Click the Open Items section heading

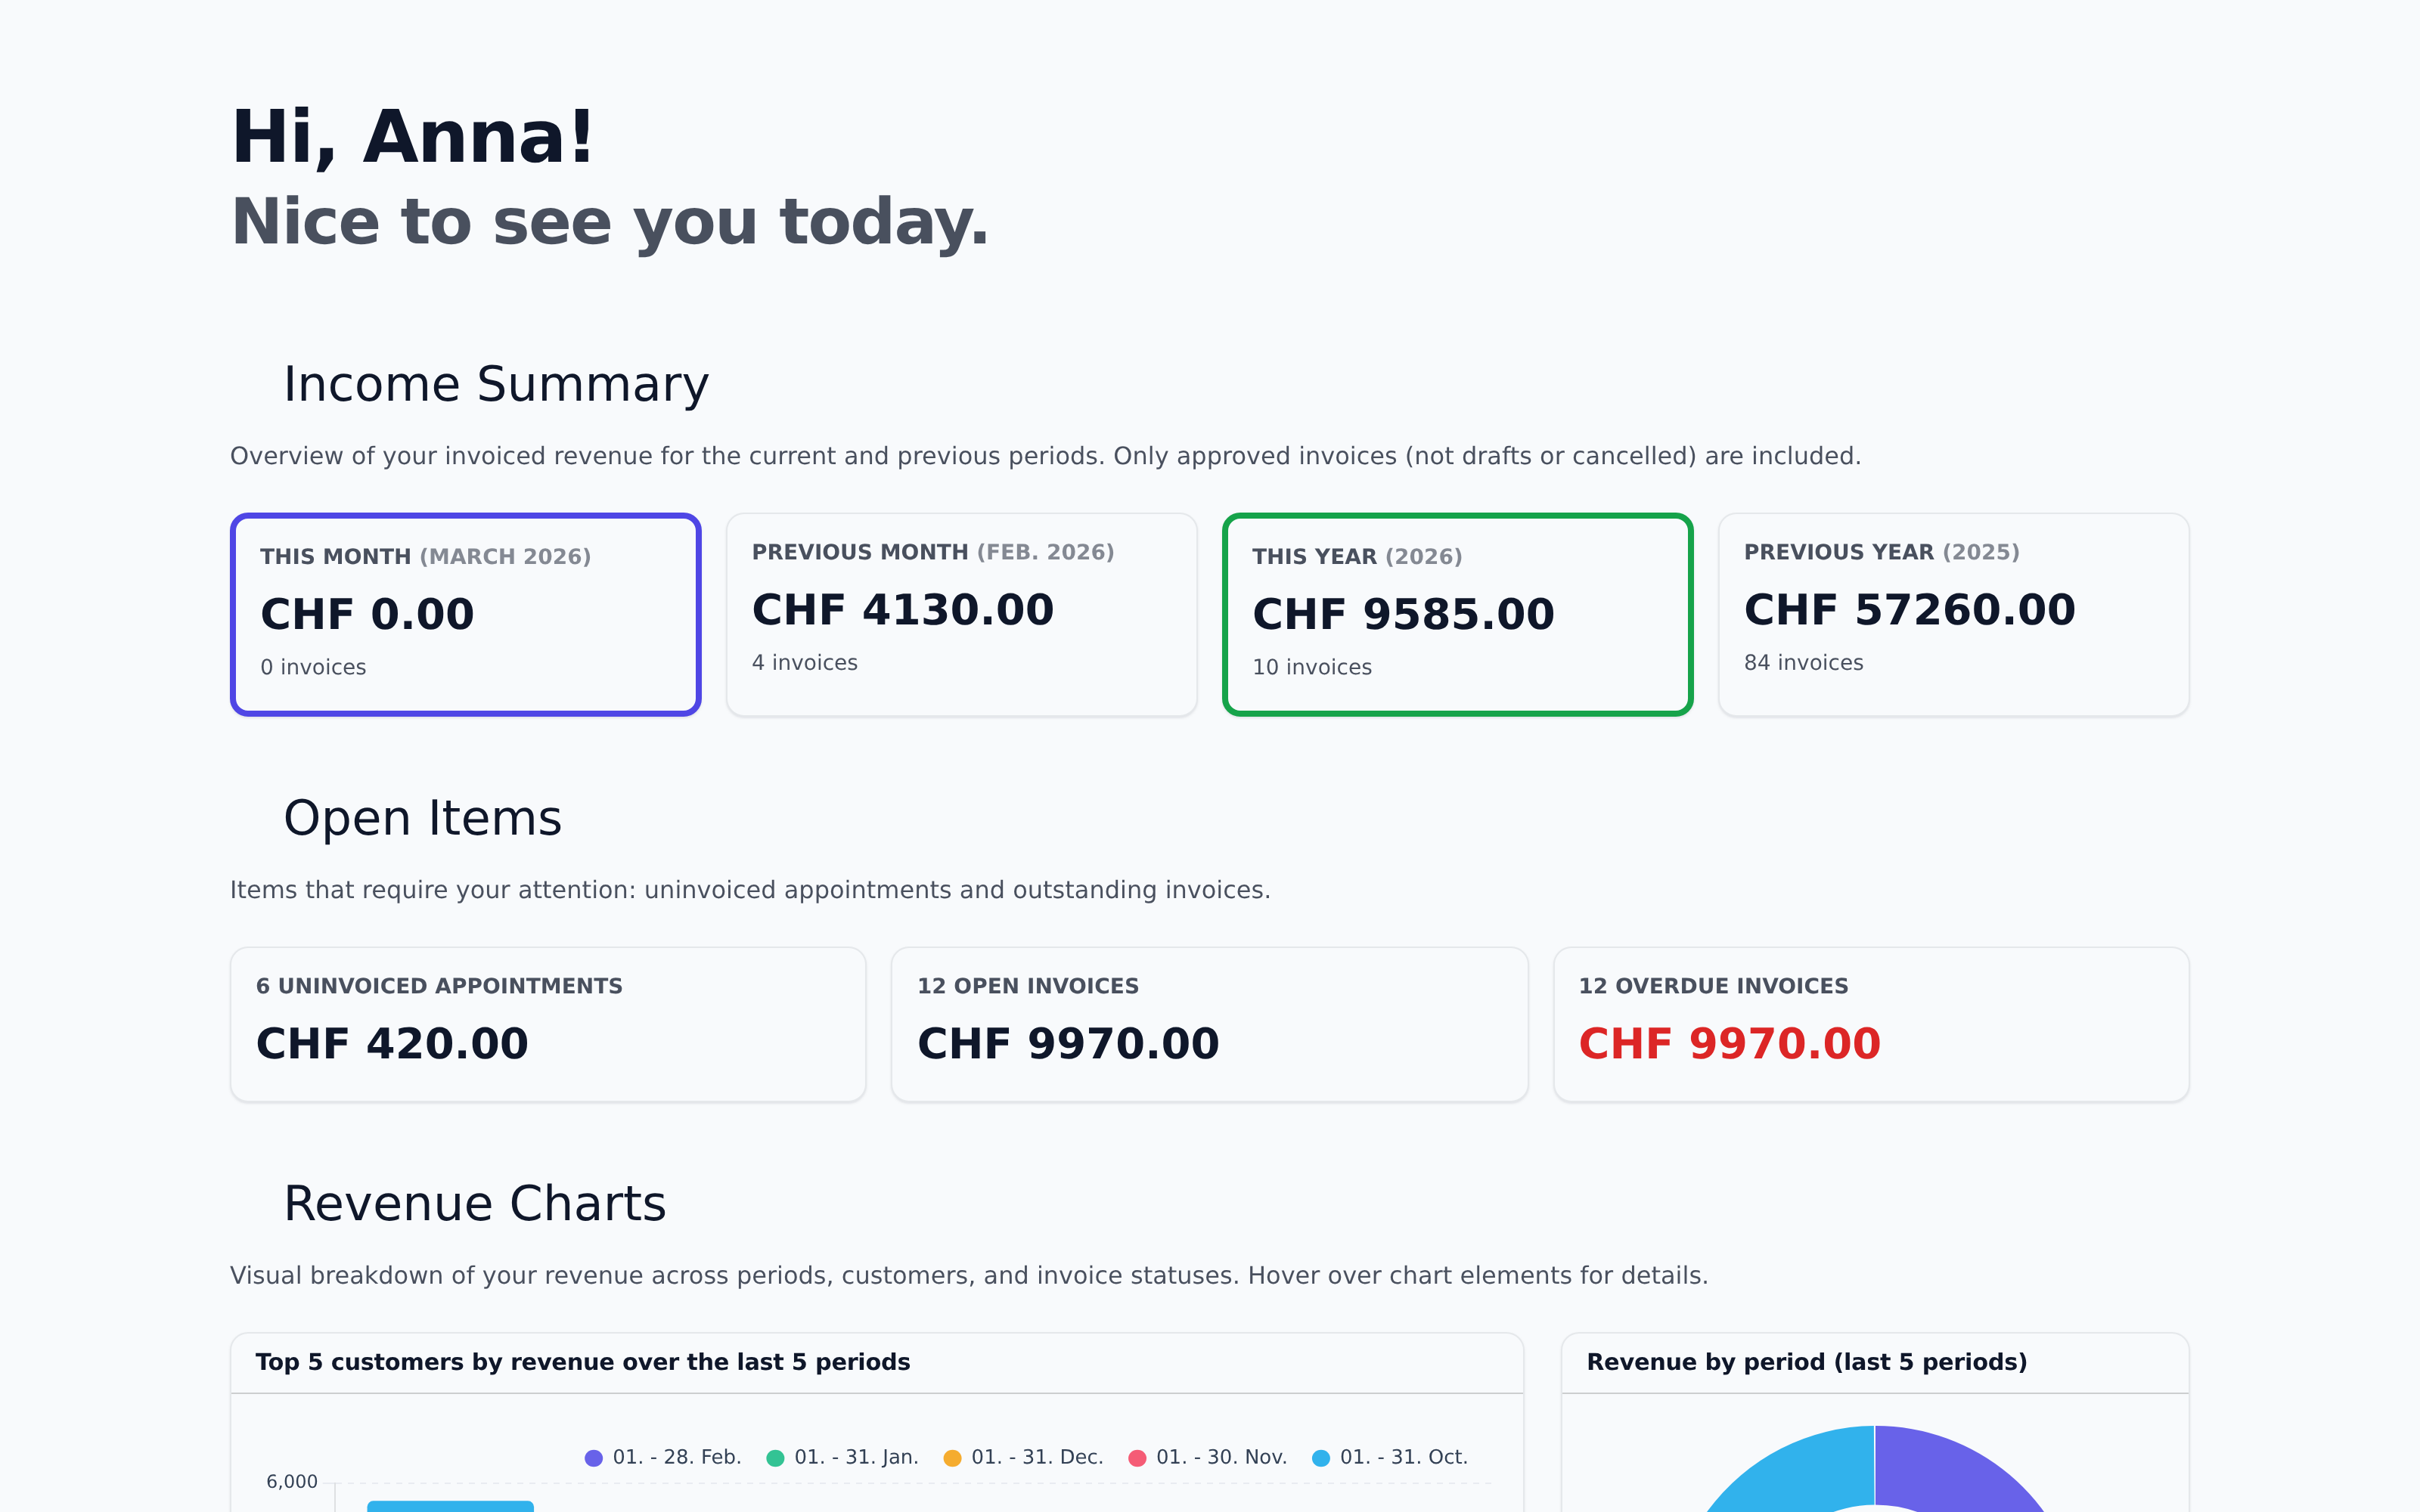pyautogui.click(x=422, y=818)
